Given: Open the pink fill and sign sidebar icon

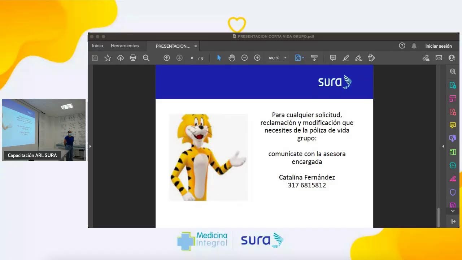Looking at the screenshot, I should (x=453, y=179).
